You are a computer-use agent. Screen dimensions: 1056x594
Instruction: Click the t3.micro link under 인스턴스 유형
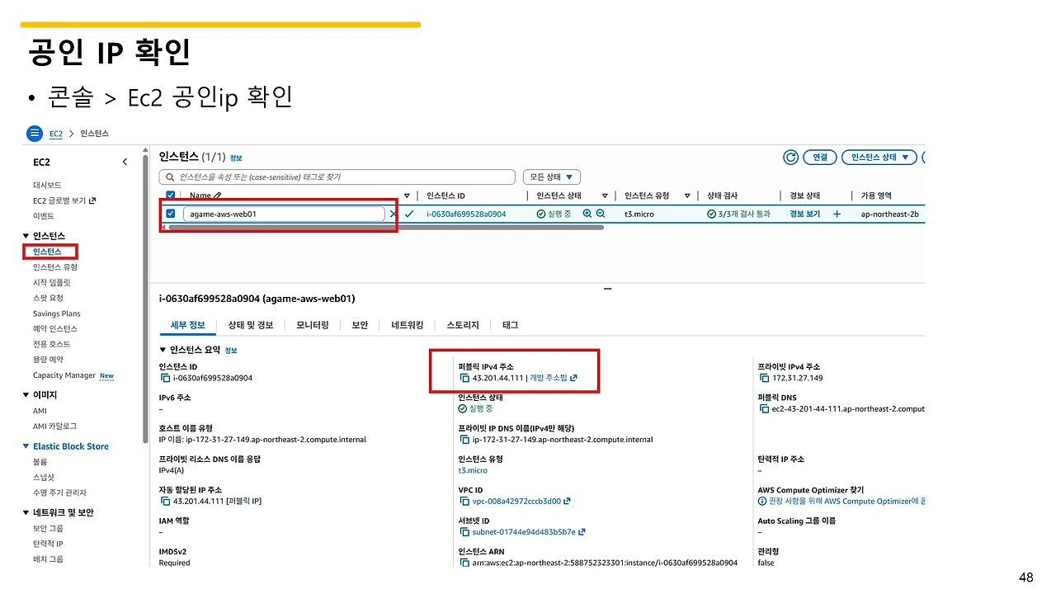pyautogui.click(x=473, y=470)
